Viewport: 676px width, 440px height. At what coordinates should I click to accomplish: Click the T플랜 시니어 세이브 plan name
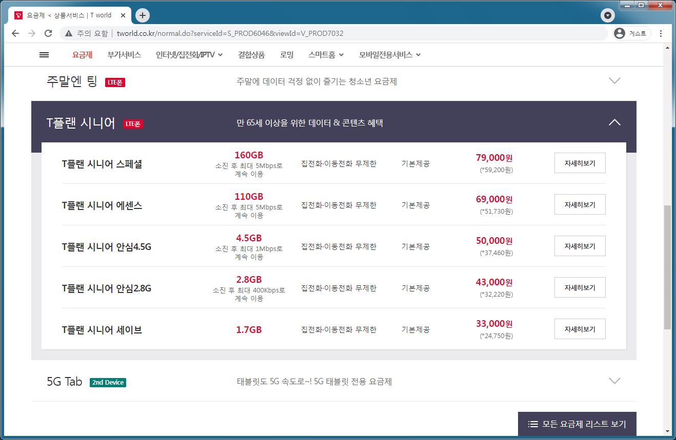click(x=102, y=330)
